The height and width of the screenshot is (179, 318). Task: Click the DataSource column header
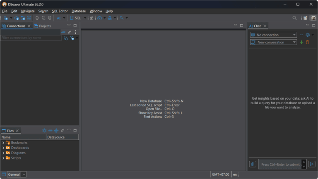[x=62, y=137]
